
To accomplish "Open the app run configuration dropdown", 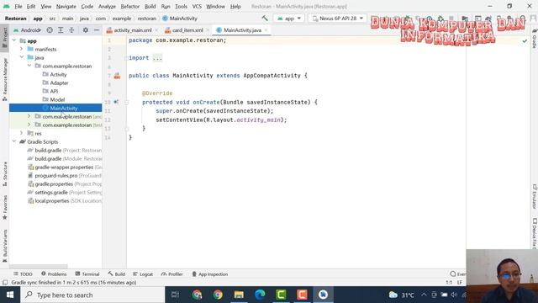I will coord(289,19).
